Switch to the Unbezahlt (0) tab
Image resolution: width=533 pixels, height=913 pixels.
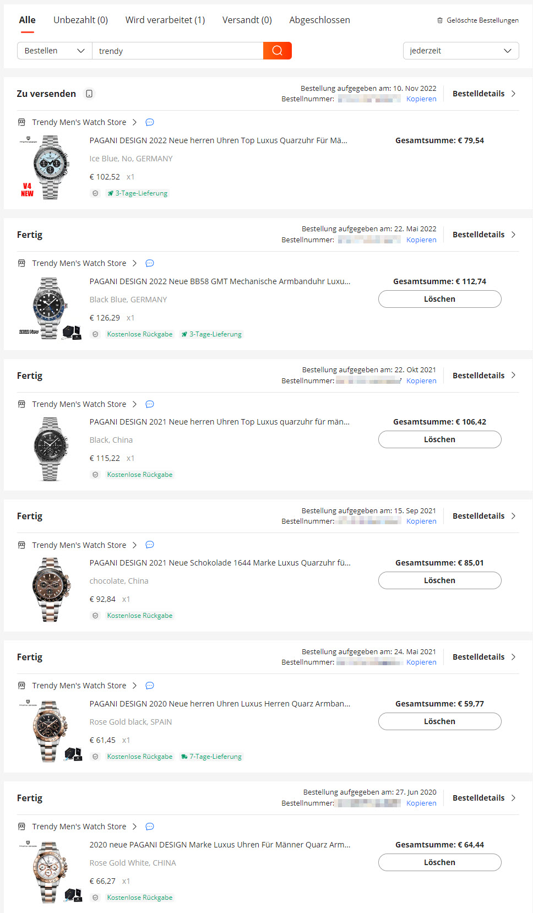[80, 20]
